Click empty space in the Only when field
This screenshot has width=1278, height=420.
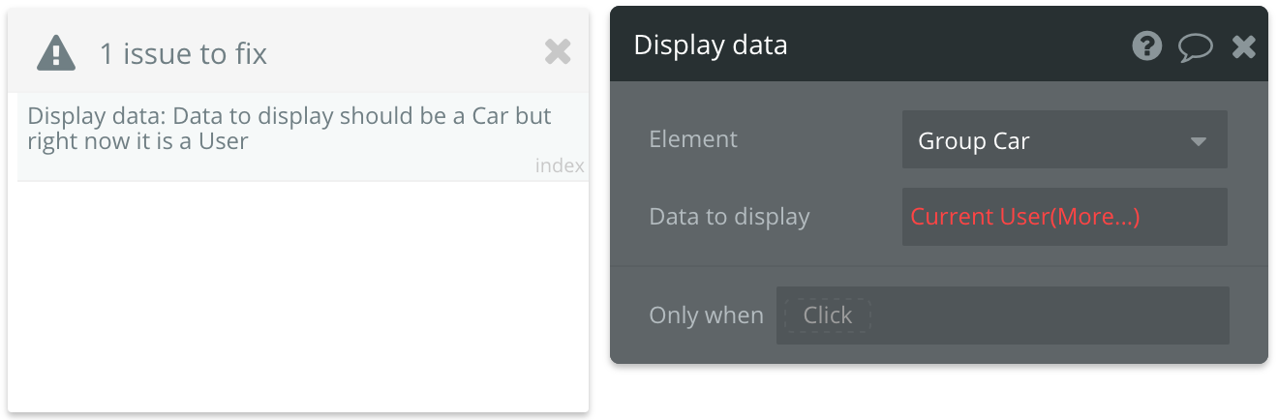pos(1050,315)
